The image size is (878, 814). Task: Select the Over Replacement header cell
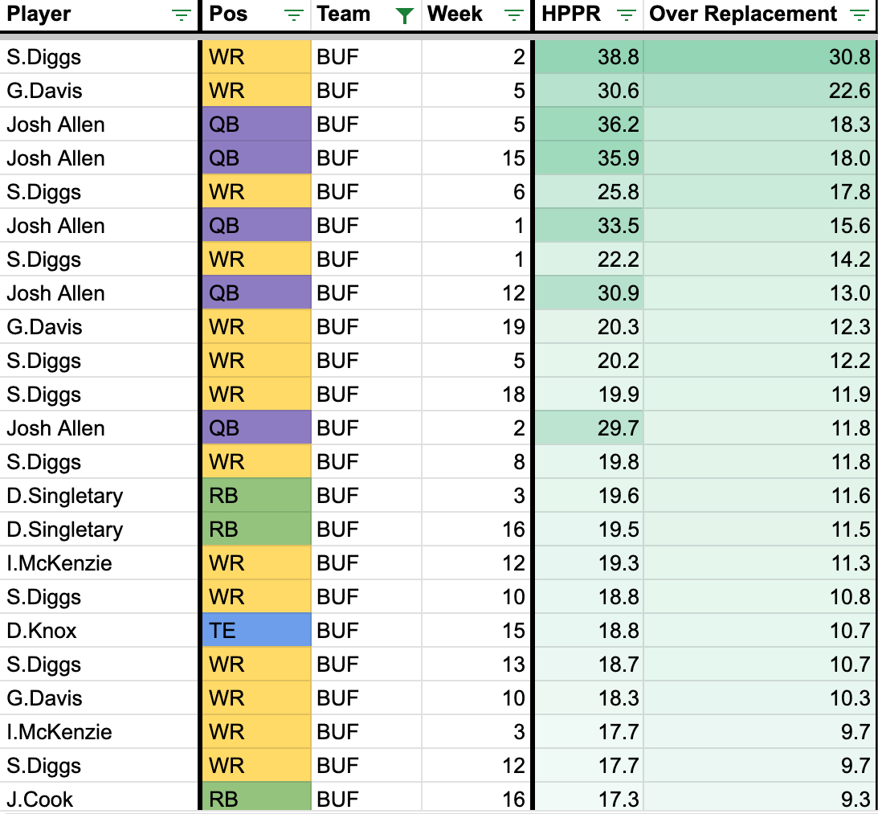(743, 14)
